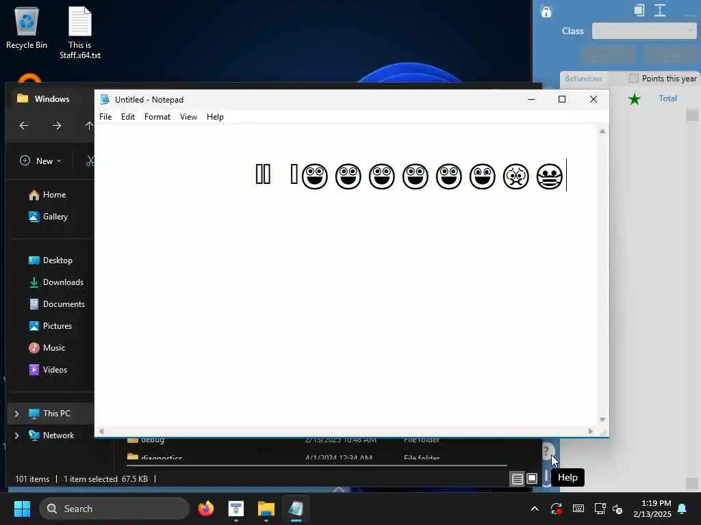Open the Windows Start menu
Image resolution: width=701 pixels, height=525 pixels.
coord(22,509)
